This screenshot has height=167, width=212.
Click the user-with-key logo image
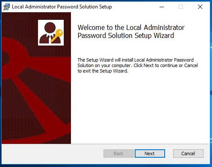coord(51,32)
